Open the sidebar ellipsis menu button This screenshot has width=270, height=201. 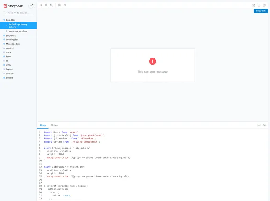point(31,6)
